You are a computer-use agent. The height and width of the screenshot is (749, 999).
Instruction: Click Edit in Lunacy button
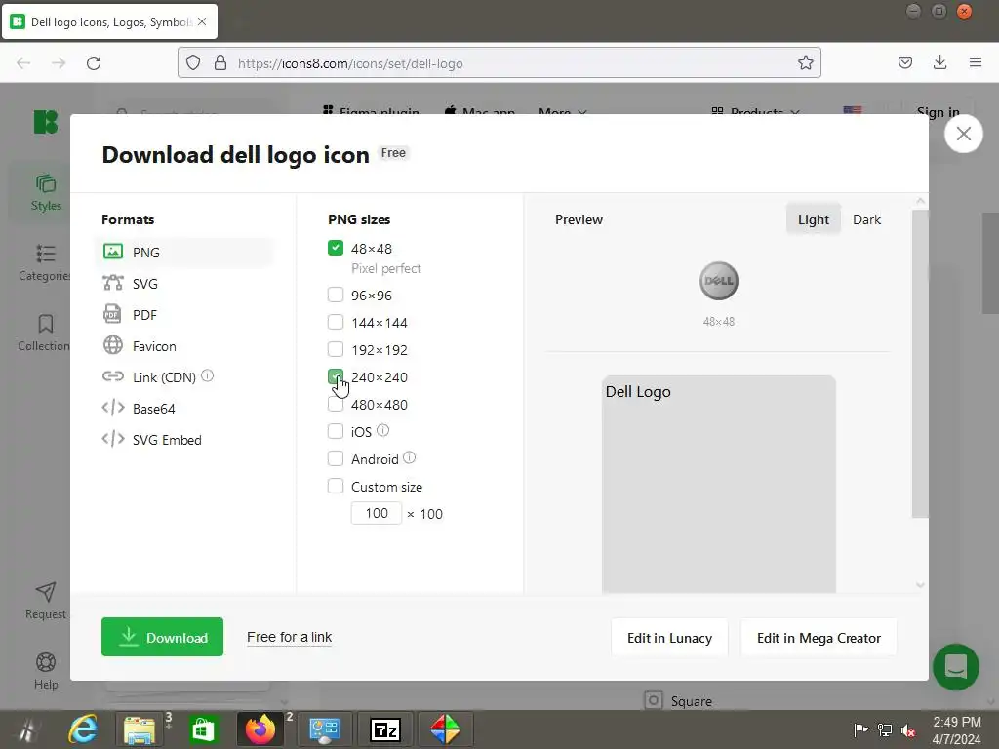click(669, 638)
